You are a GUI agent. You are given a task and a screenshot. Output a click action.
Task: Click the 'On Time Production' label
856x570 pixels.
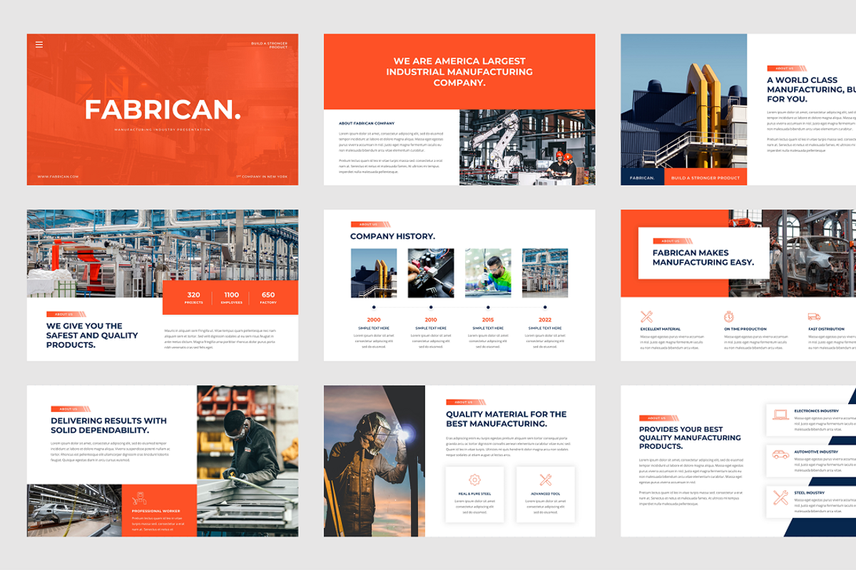pos(745,329)
